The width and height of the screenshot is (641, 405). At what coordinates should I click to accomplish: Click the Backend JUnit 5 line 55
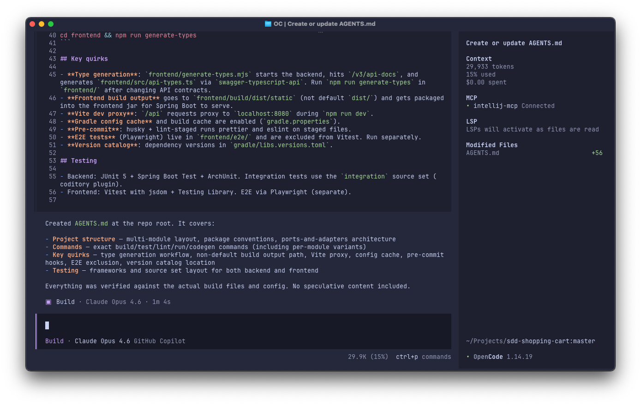(248, 180)
